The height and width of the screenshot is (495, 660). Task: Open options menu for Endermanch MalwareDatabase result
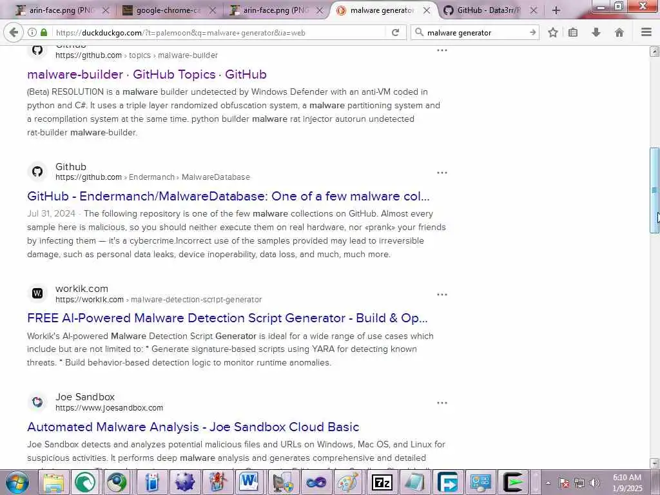[442, 173]
